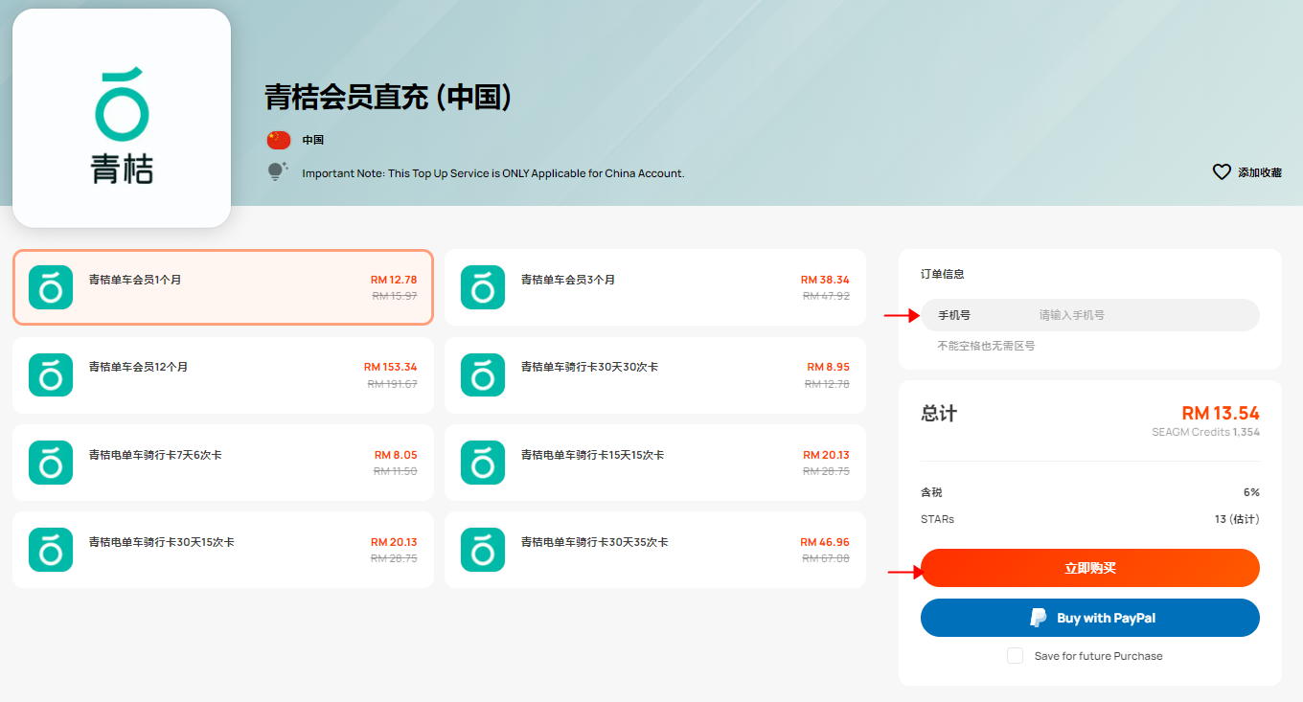Select 青桔电单车骑行卡15天15次卡 option text

pos(592,455)
